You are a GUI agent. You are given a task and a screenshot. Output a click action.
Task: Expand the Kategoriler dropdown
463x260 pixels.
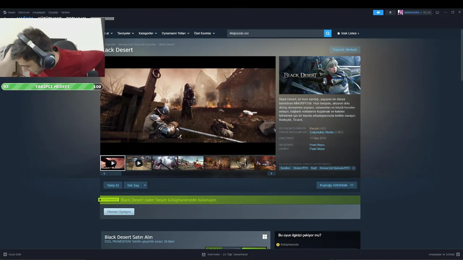(x=148, y=33)
